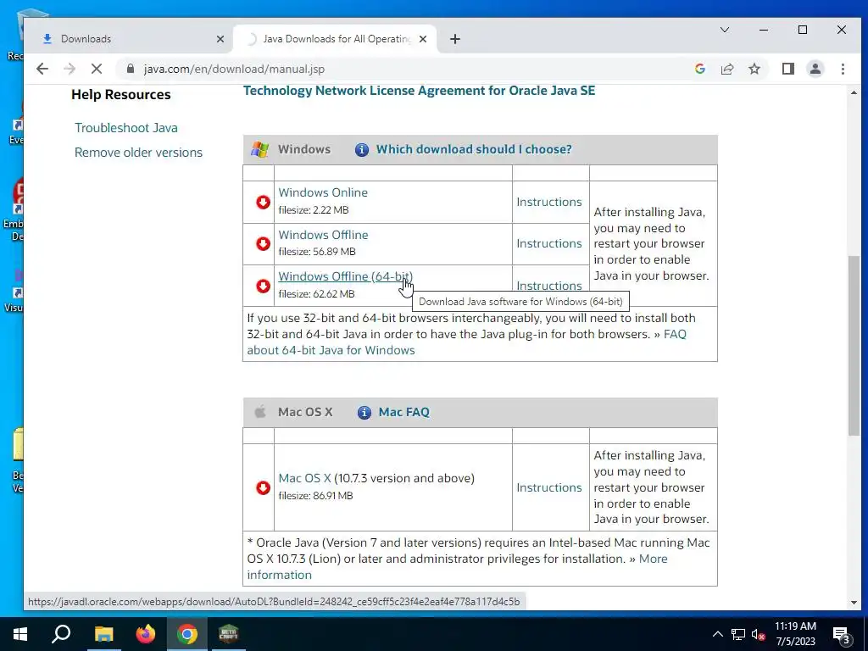This screenshot has height=651, width=868.
Task: Open the Remove older versions link
Action: coord(138,153)
